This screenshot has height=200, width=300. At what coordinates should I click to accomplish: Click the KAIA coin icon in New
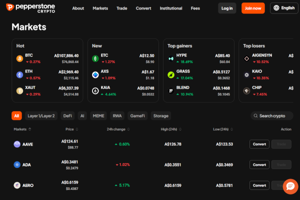point(95,90)
